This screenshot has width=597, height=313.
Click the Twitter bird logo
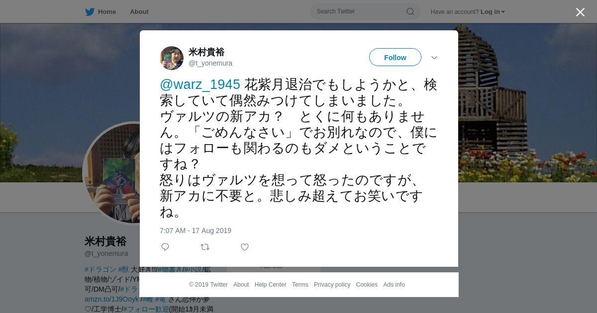(x=90, y=12)
